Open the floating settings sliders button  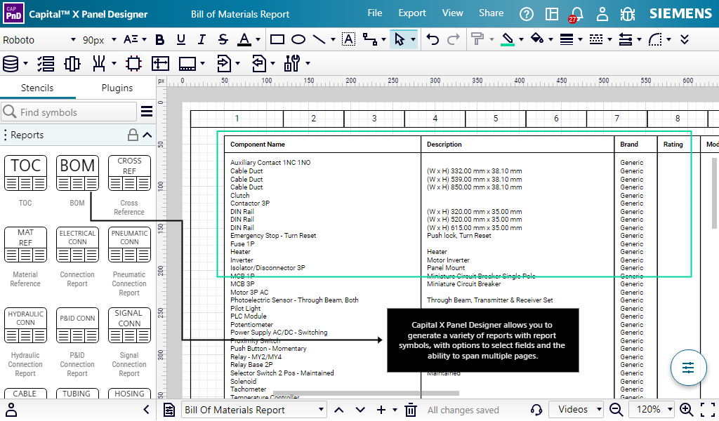[688, 368]
